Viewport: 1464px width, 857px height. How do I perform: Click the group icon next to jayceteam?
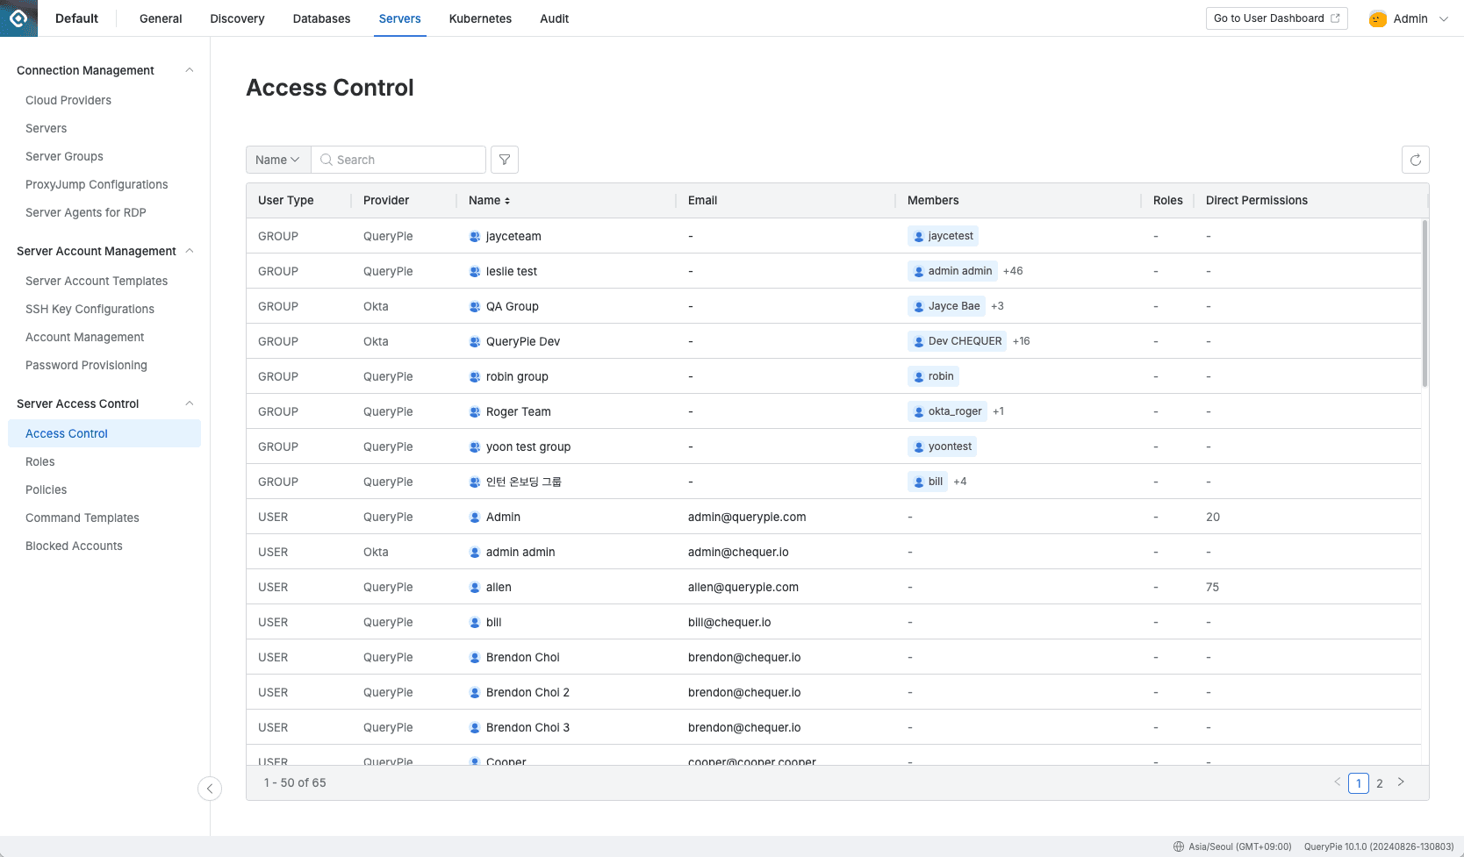coord(474,236)
